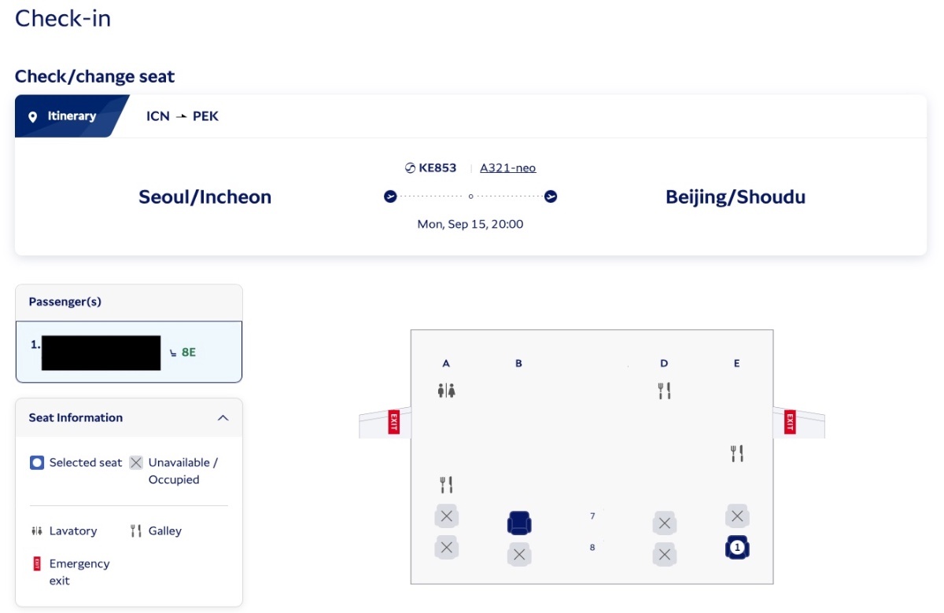Click the unavailable seat 7A

(447, 516)
